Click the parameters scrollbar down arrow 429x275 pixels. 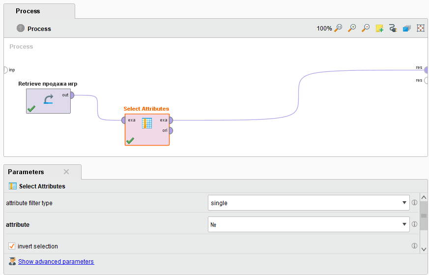pyautogui.click(x=424, y=249)
